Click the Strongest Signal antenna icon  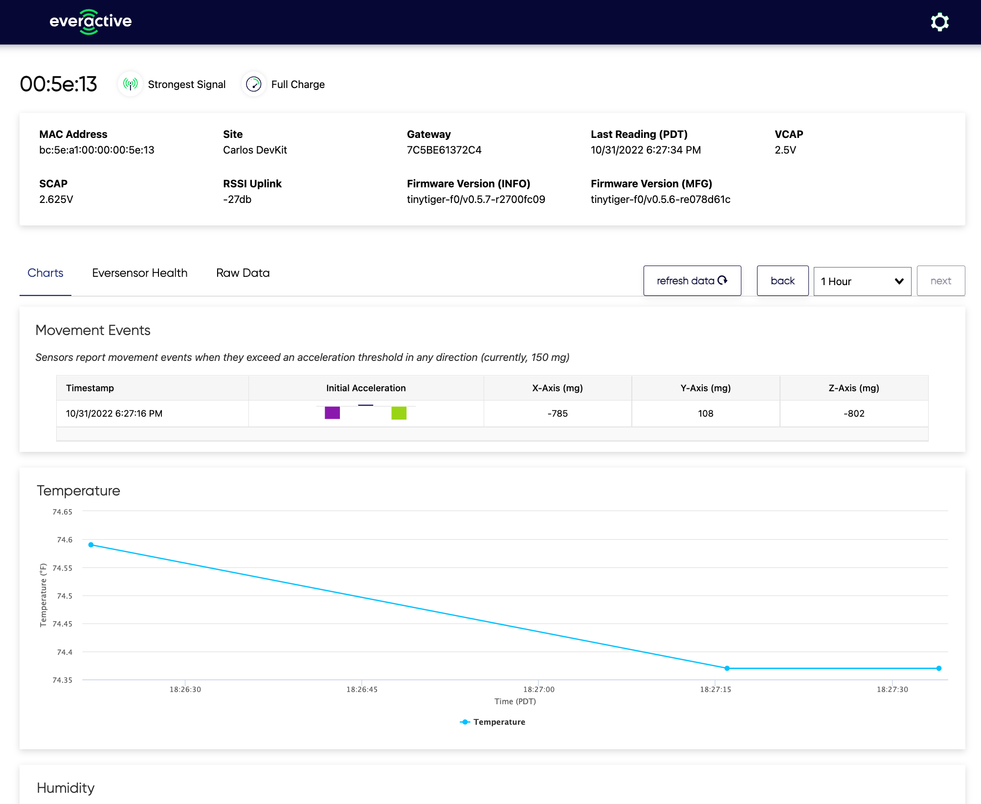pos(130,84)
